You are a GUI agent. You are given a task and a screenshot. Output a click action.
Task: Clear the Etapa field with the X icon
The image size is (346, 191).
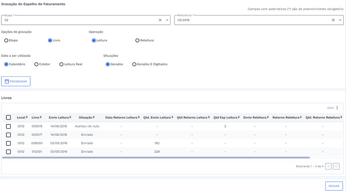160,20
